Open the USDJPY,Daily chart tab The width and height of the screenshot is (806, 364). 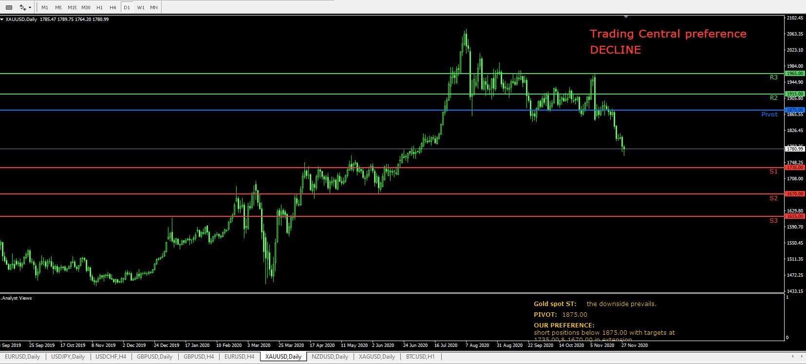tap(68, 357)
